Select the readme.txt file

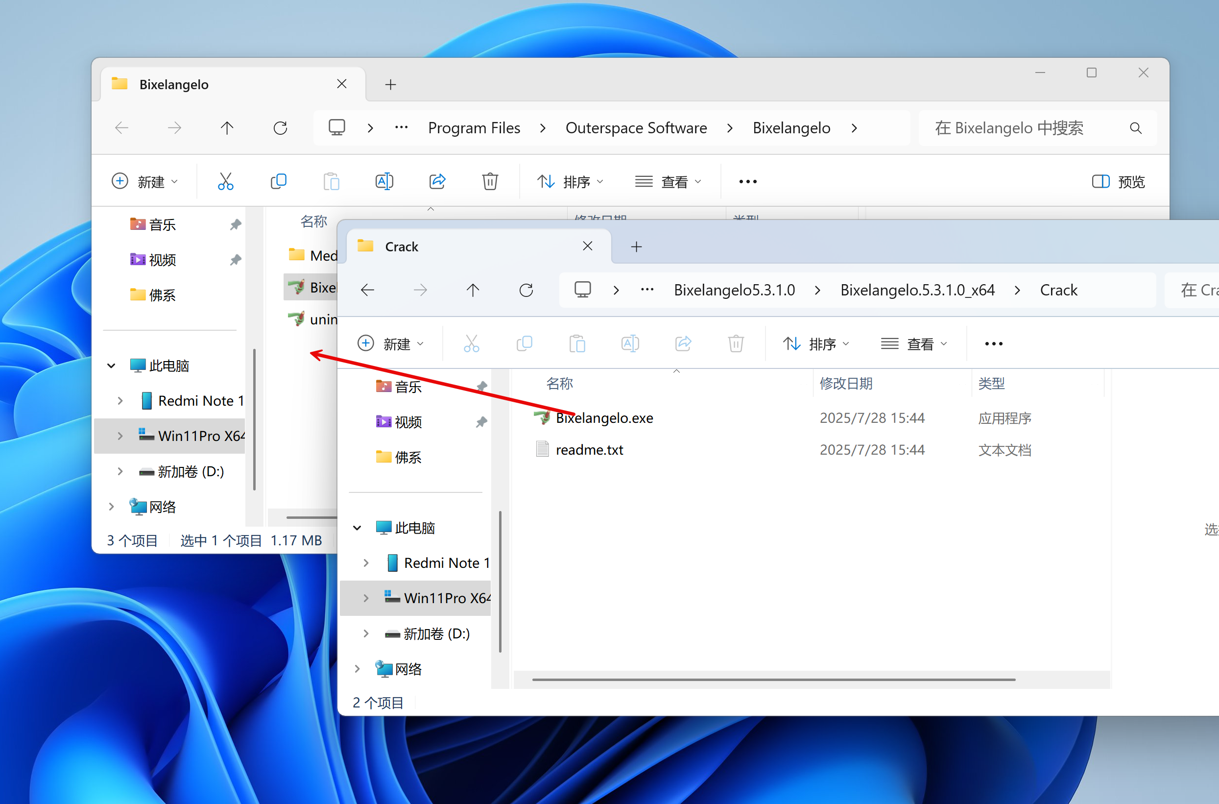589,450
